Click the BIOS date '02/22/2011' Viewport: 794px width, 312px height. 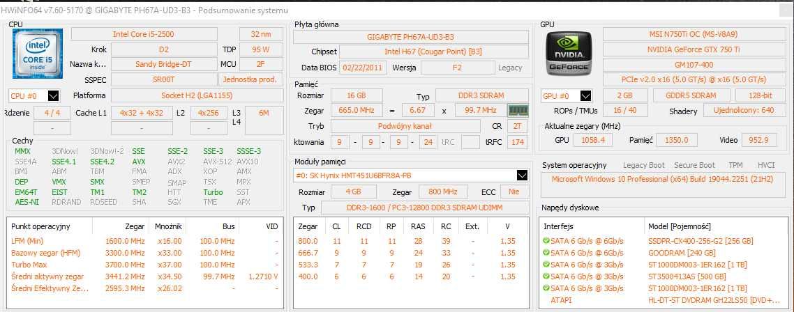(x=363, y=68)
